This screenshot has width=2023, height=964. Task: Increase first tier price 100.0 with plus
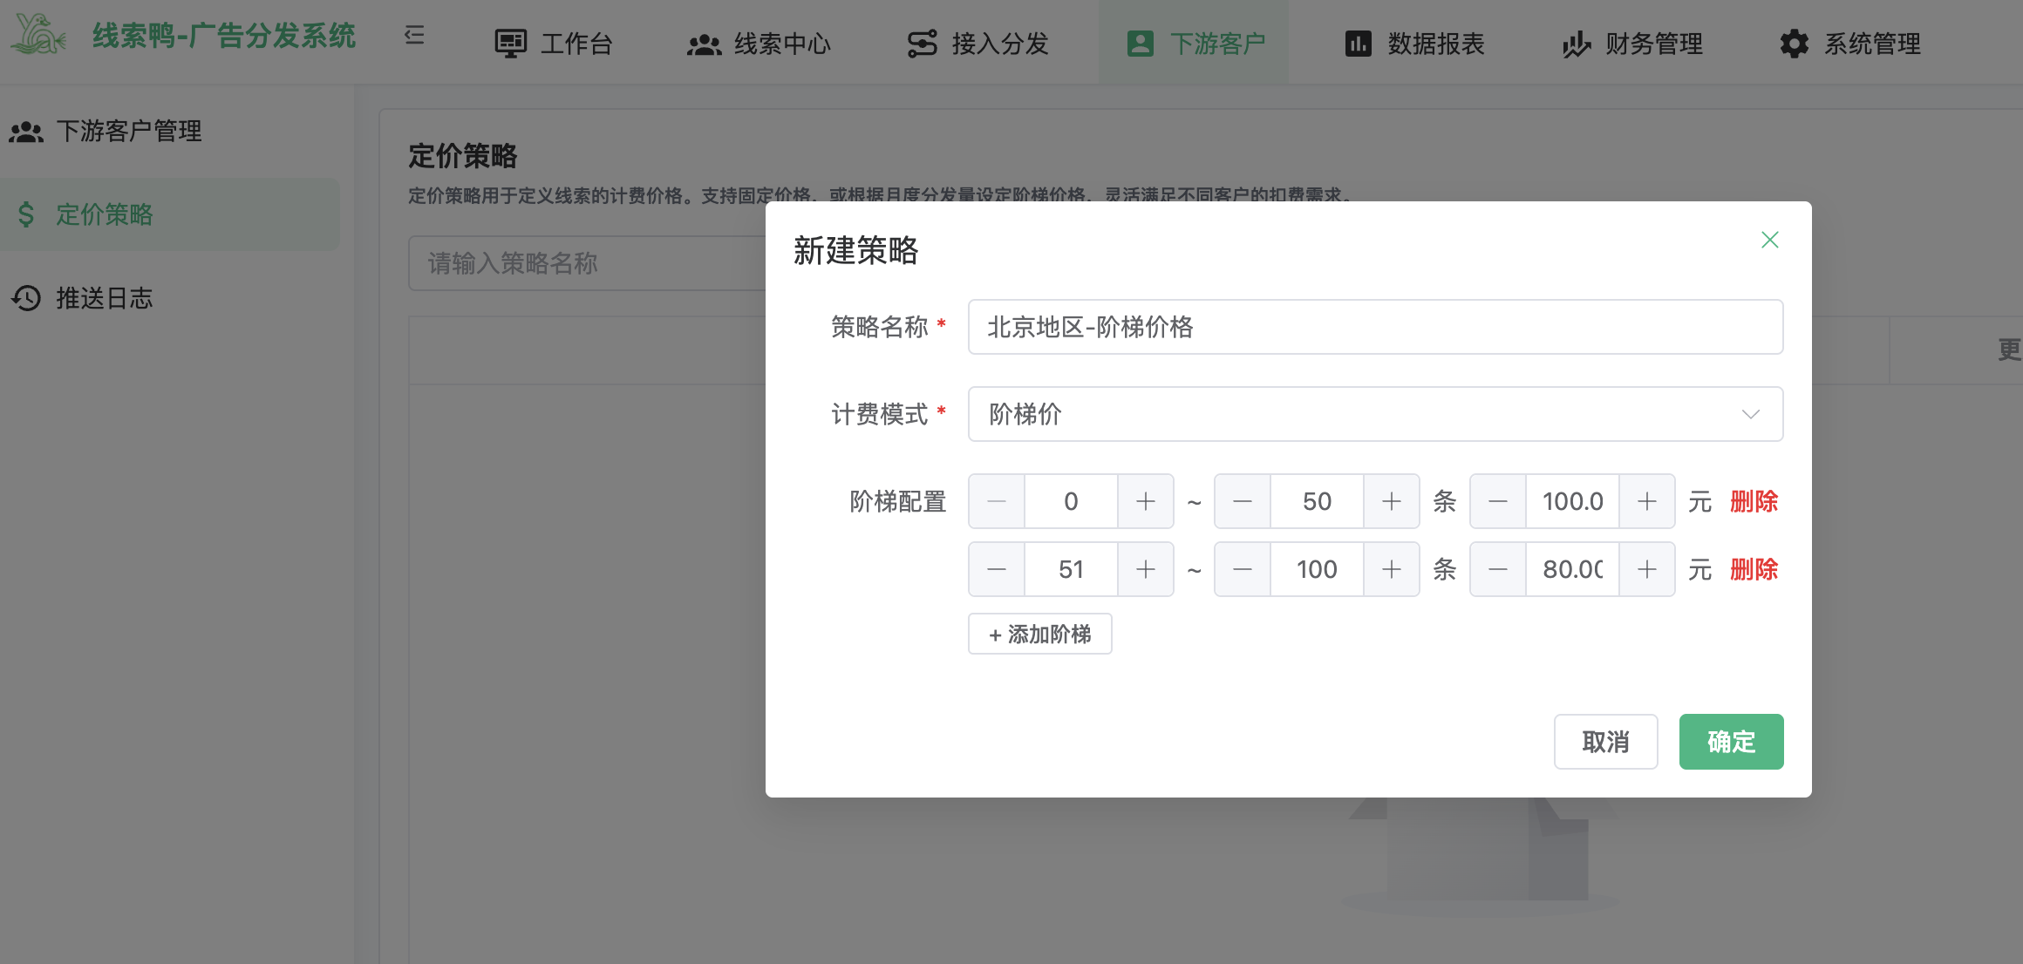click(x=1646, y=501)
